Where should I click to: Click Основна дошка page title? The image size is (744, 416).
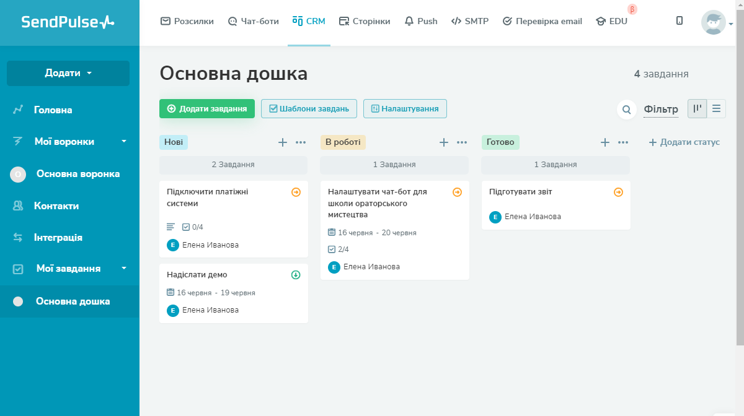tap(234, 74)
